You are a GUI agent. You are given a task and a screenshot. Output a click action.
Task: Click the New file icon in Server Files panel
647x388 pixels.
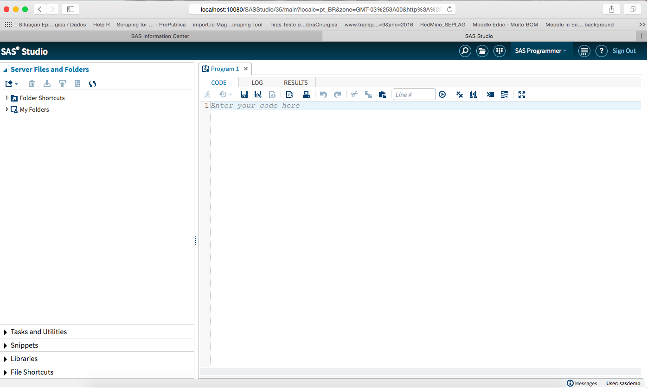[9, 84]
